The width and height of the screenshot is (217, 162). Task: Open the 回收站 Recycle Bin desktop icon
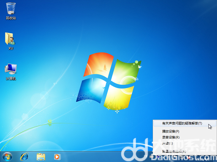[11, 11]
